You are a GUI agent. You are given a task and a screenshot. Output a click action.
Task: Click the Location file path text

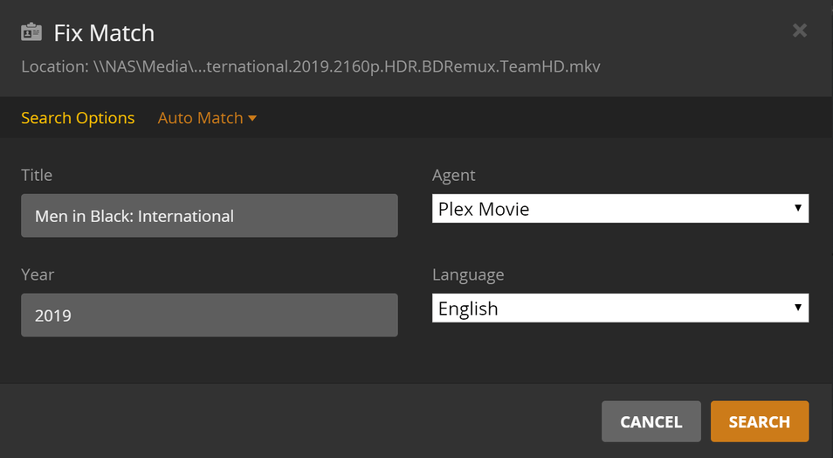coord(311,66)
